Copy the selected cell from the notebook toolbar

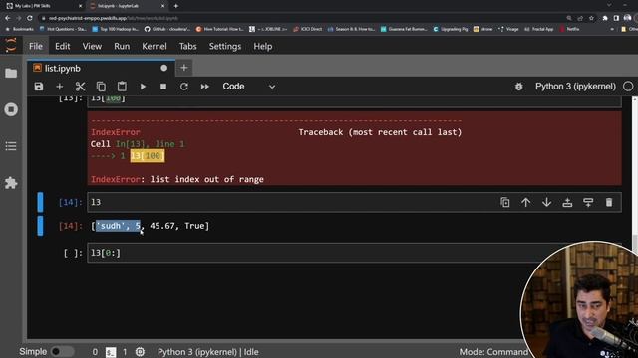click(x=101, y=87)
